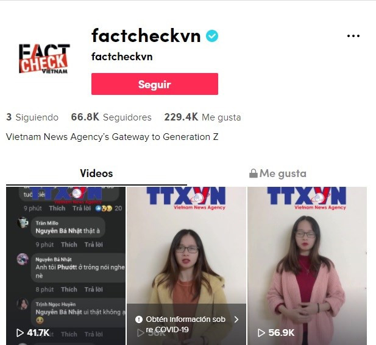Click the Fact Check Vietnam profile avatar
Viewport: 376px width, 345px height.
(44, 58)
